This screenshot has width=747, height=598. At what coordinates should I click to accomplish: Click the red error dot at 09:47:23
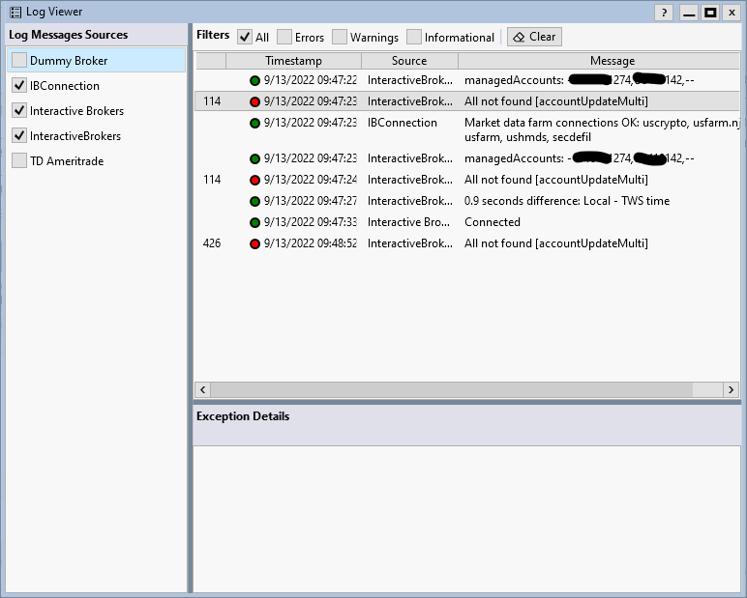[x=254, y=101]
